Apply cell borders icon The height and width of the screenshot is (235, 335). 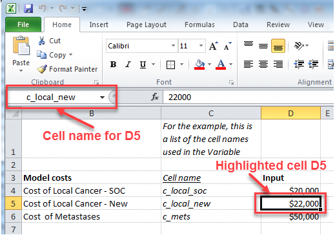(x=170, y=65)
